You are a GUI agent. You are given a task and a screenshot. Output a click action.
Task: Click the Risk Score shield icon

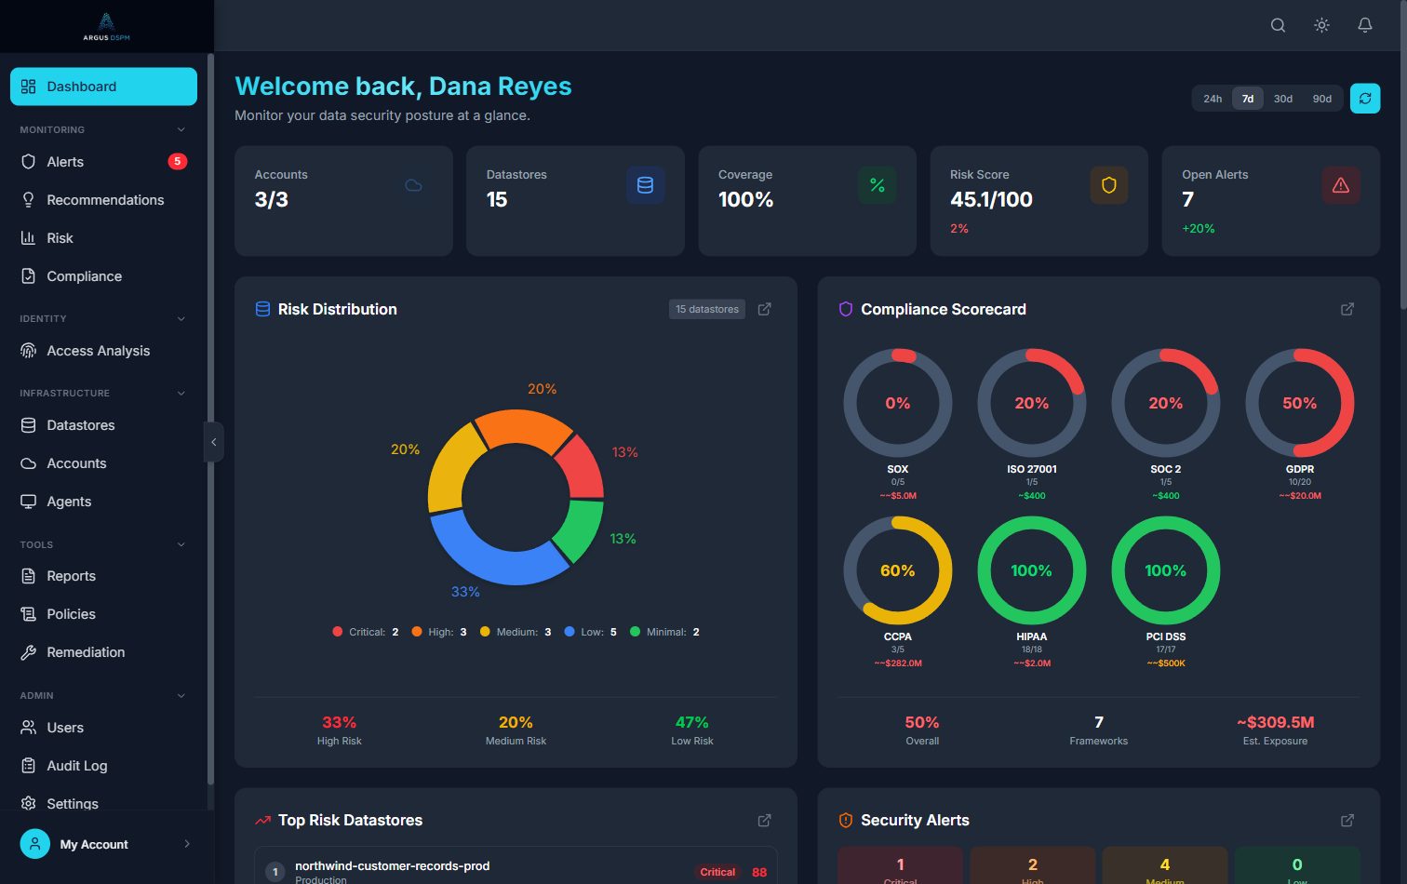(1108, 185)
